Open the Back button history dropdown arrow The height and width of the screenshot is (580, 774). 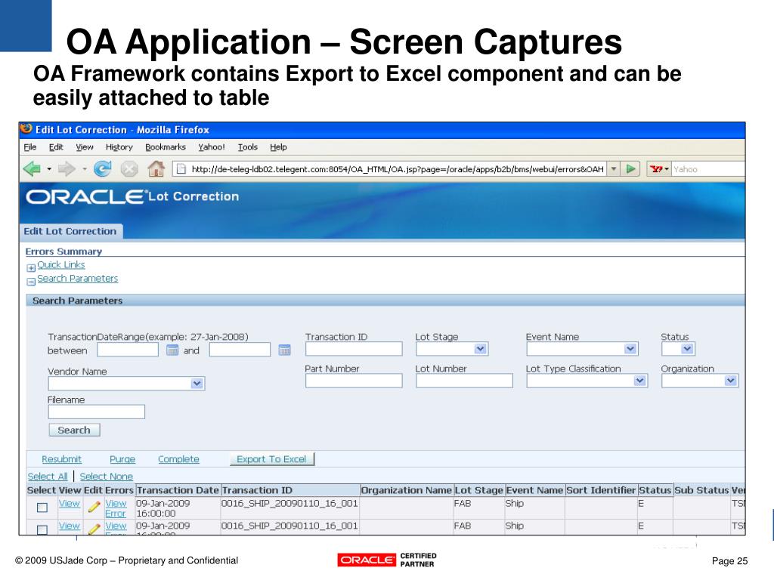coord(49,169)
